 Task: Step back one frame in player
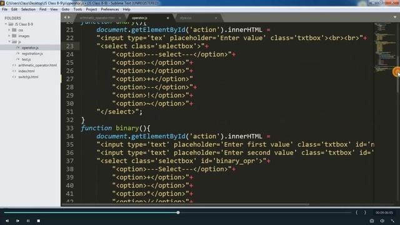click(7, 221)
